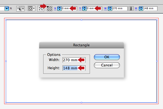Click the X position stepper arrows
Image resolution: width=163 pixels, height=109 pixels.
click(x=59, y=8)
